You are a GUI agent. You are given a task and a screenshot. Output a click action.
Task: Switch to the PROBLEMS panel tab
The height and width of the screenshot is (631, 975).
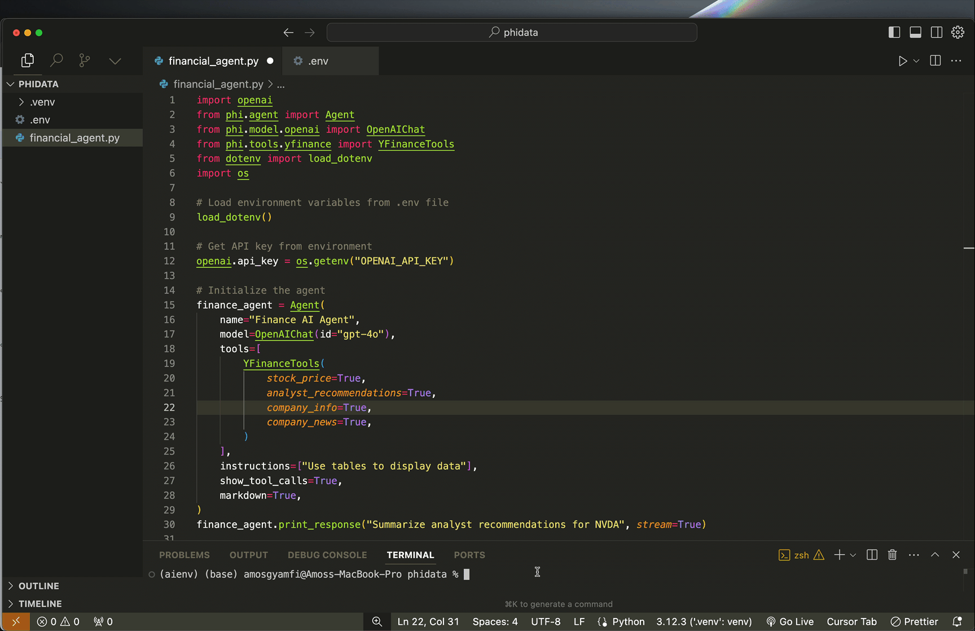tap(184, 555)
